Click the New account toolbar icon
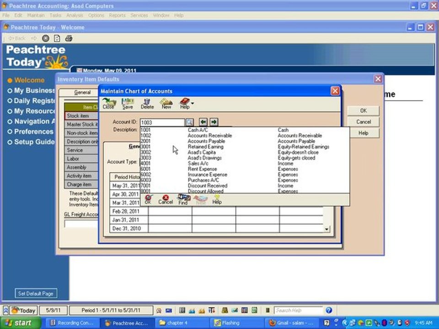This screenshot has height=329, width=439. pos(166,104)
